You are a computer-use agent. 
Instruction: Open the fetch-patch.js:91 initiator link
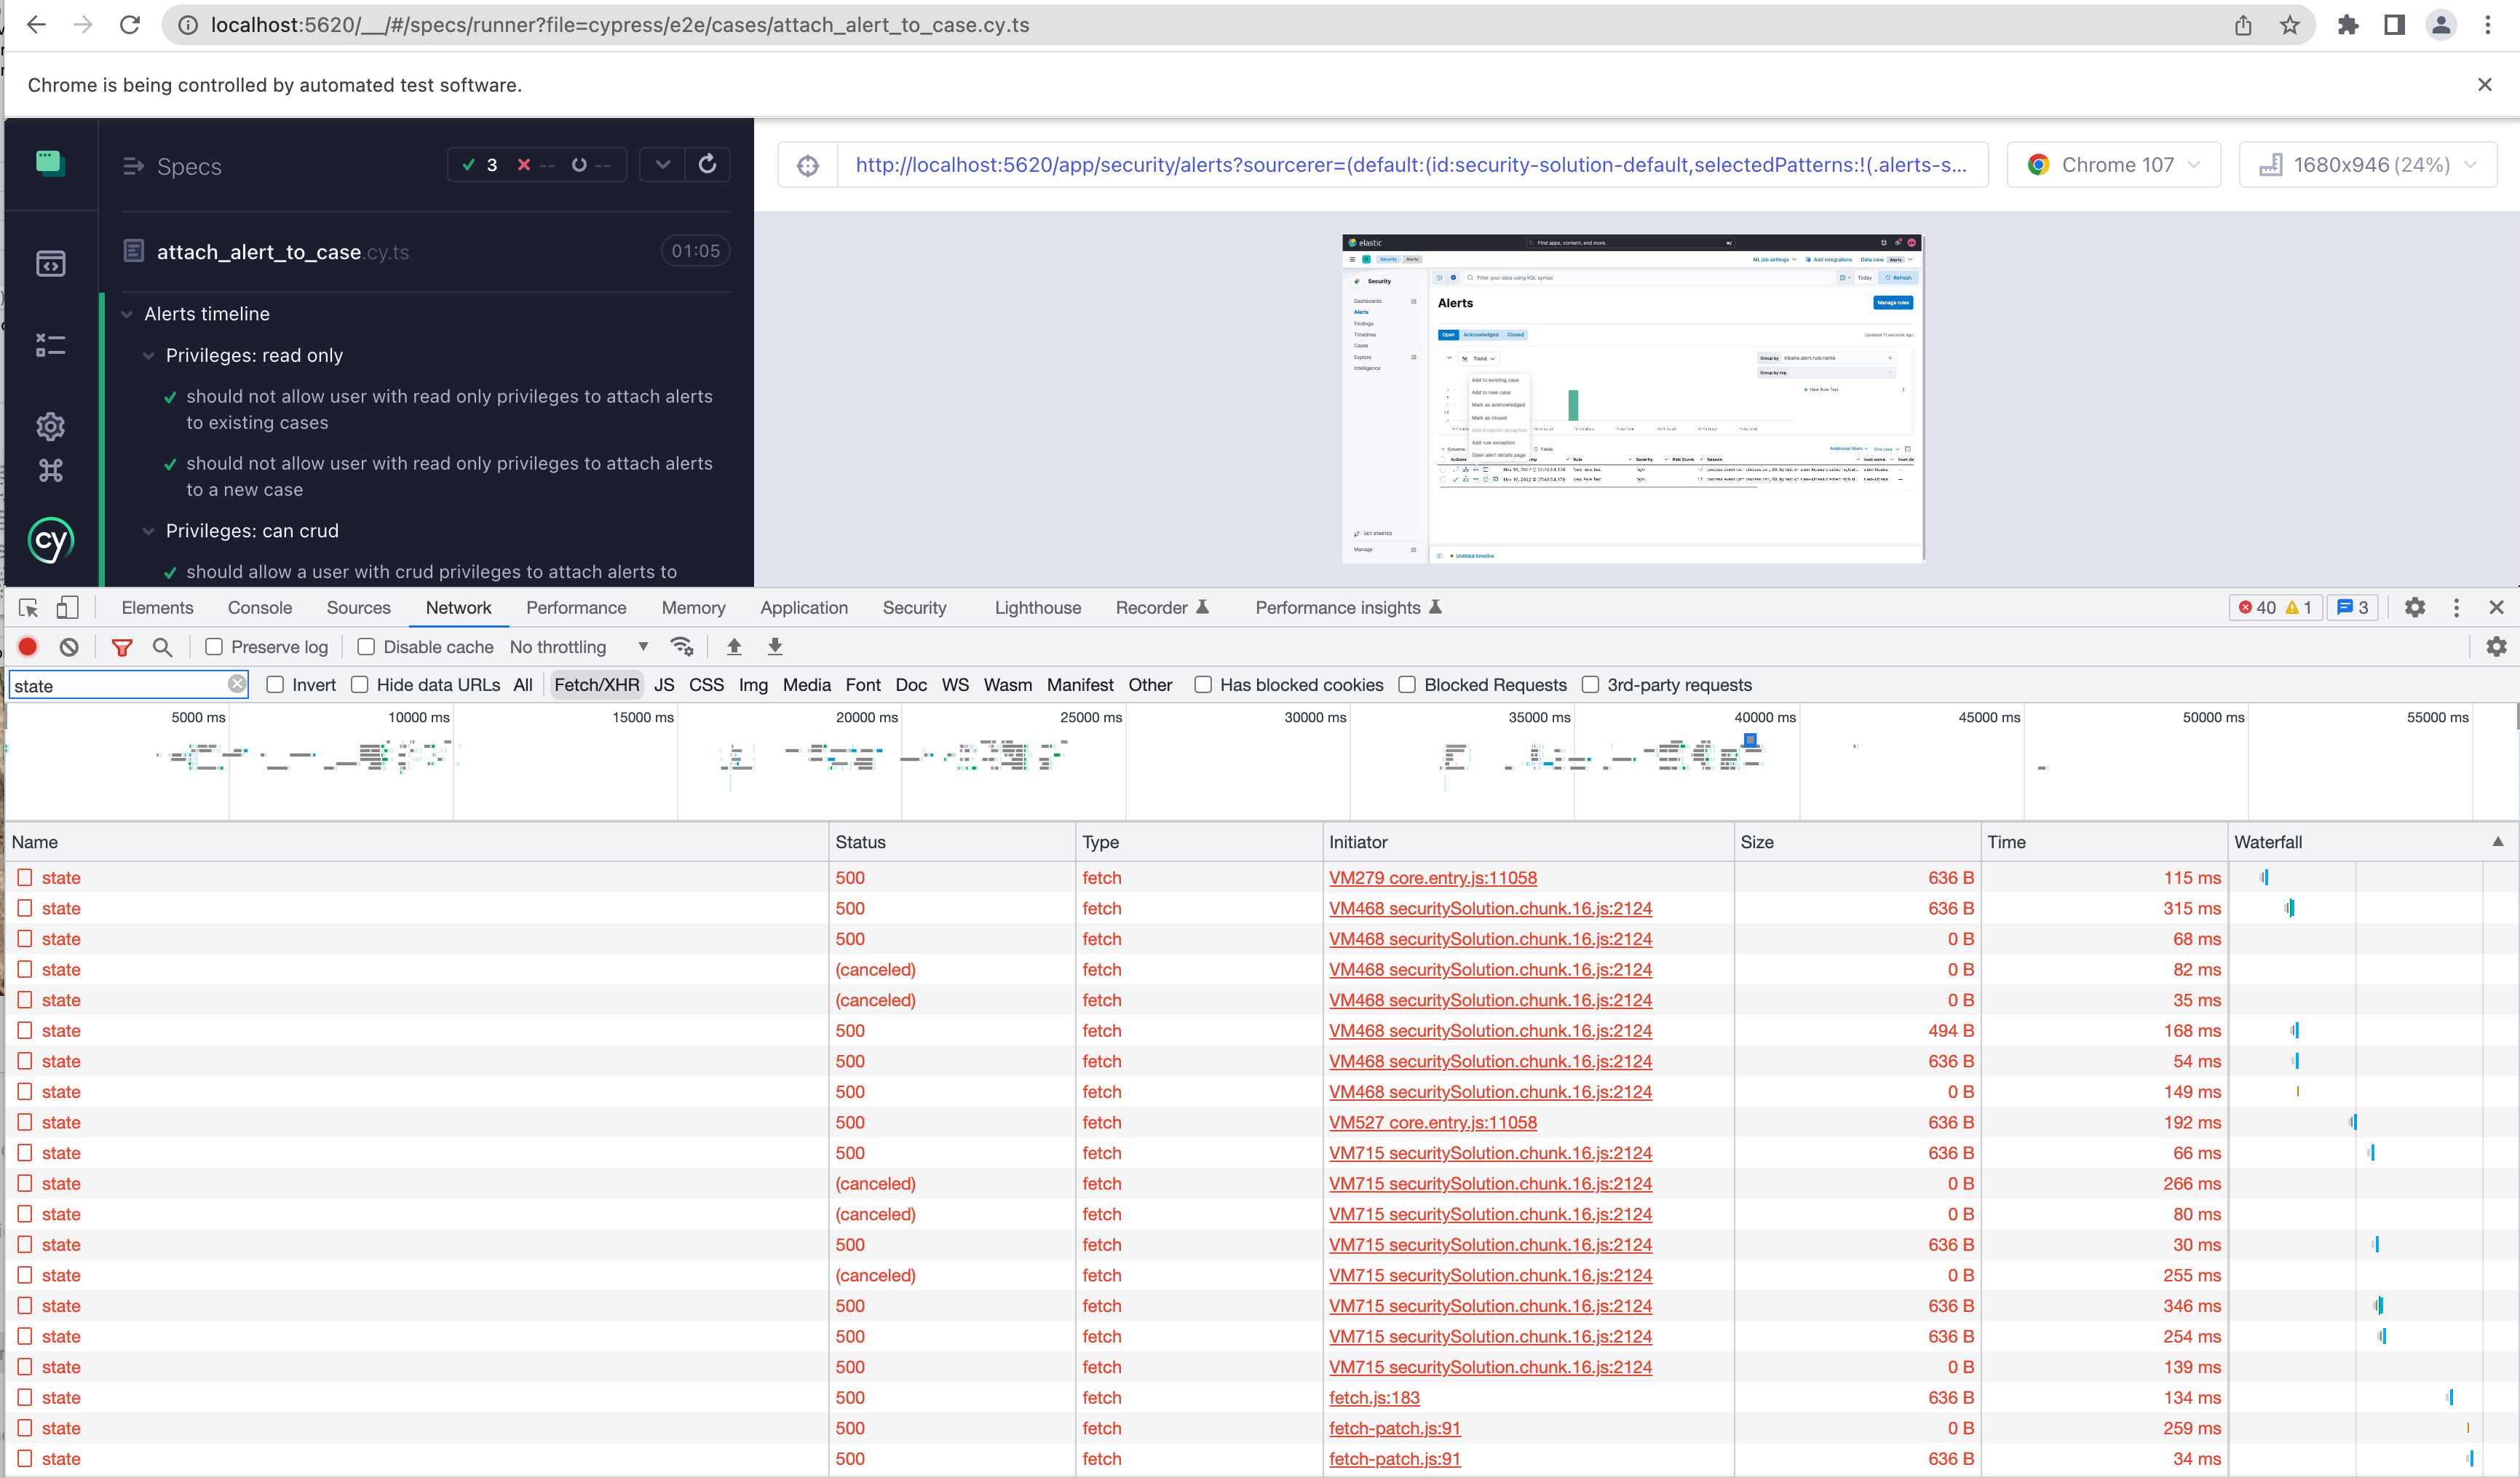(1394, 1428)
